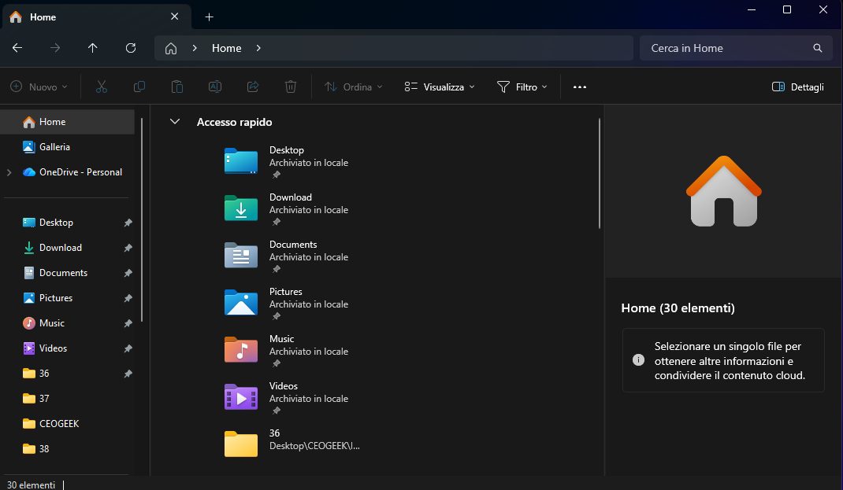This screenshot has height=490, width=843.
Task: Click the chevron after Home in address bar
Action: 258,48
